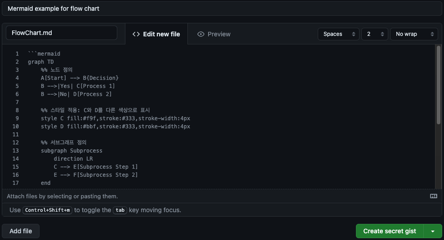
Task: Click the Add file button
Action: coord(21,231)
